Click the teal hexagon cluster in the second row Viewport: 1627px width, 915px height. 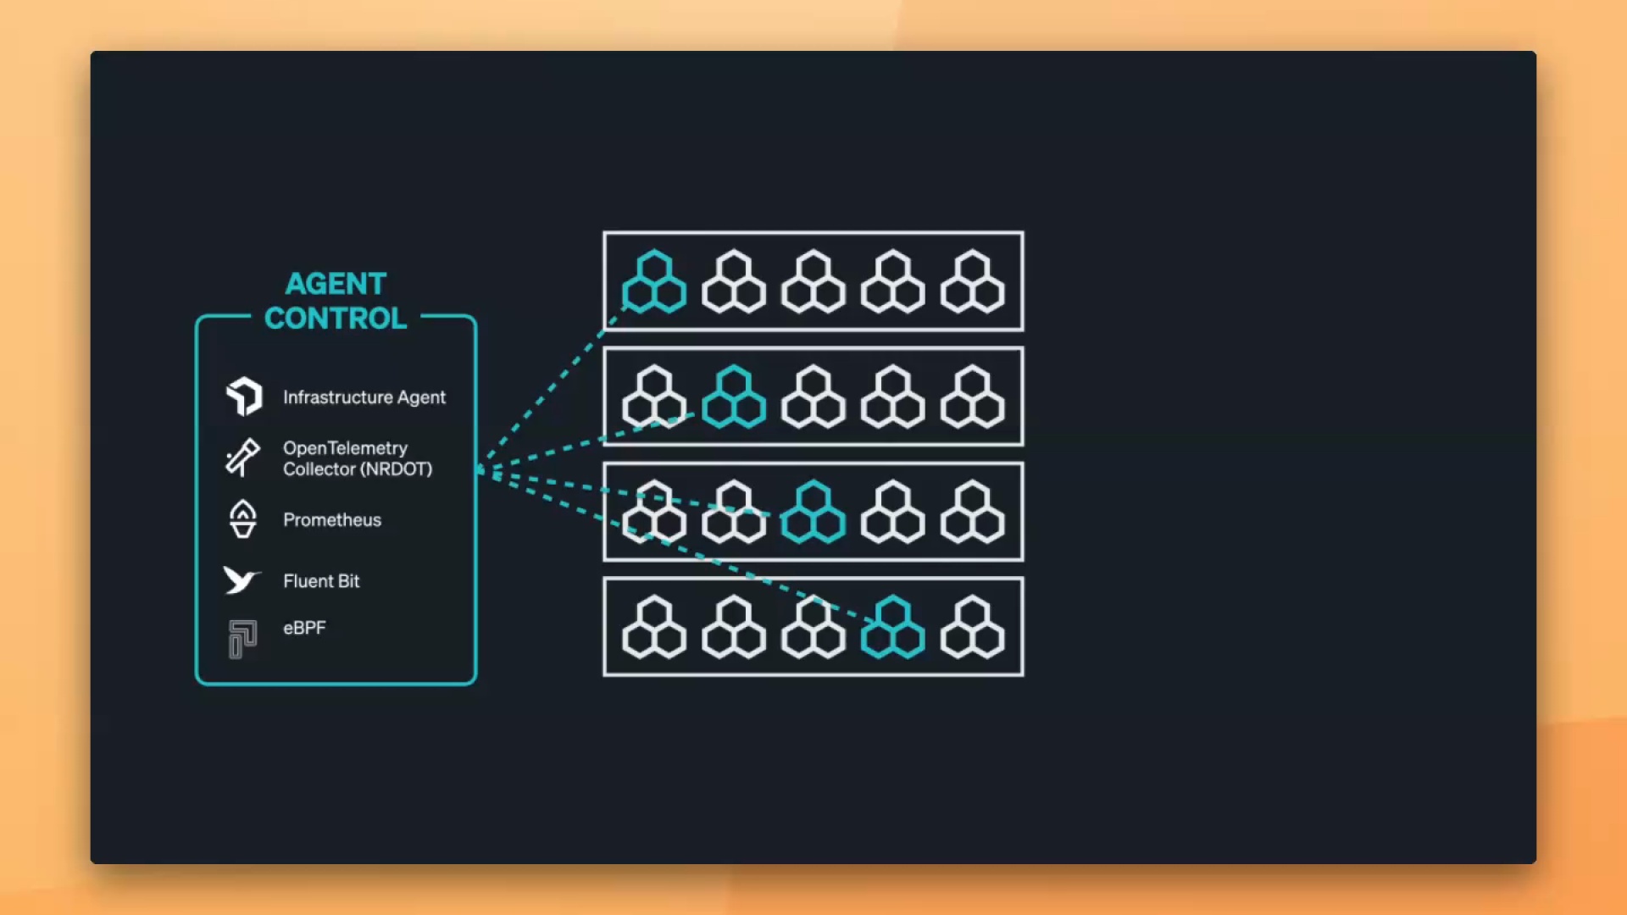pos(734,397)
